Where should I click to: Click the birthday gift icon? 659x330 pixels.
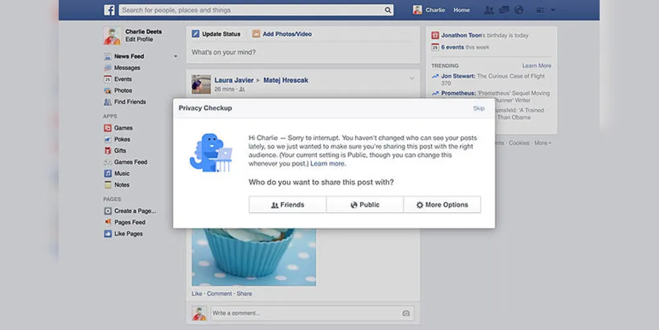coord(435,36)
